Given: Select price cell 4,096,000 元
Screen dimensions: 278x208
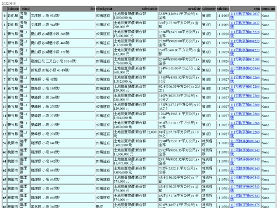Looking at the screenshot, I should pos(135,171).
